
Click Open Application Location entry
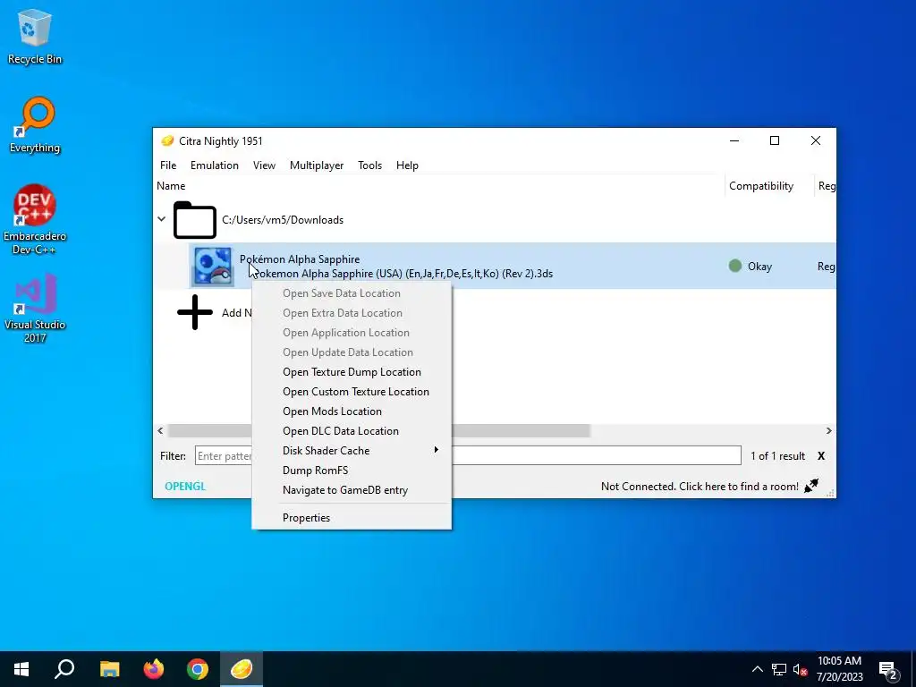pyautogui.click(x=351, y=333)
